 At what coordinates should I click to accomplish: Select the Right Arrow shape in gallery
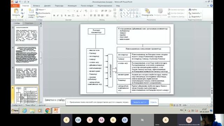click(131, 13)
